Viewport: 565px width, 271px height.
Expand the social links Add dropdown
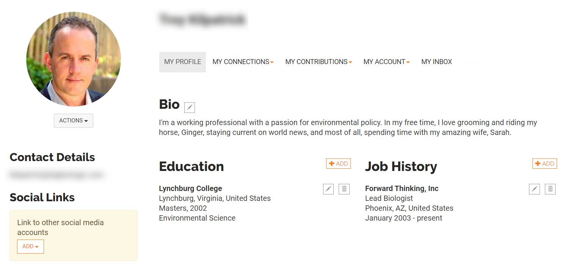coord(30,246)
